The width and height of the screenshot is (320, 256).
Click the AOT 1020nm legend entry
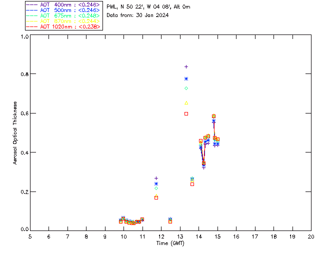point(63,26)
